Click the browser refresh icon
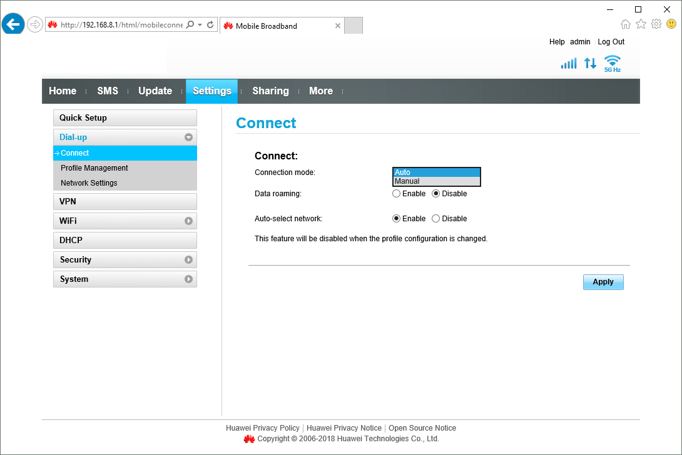The image size is (682, 455). coord(210,25)
